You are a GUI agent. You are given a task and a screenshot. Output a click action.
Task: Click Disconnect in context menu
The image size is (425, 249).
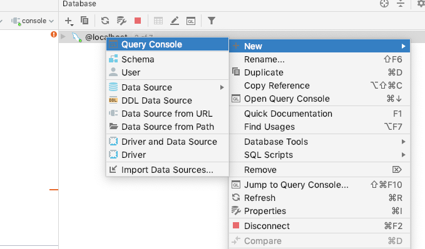320,226
